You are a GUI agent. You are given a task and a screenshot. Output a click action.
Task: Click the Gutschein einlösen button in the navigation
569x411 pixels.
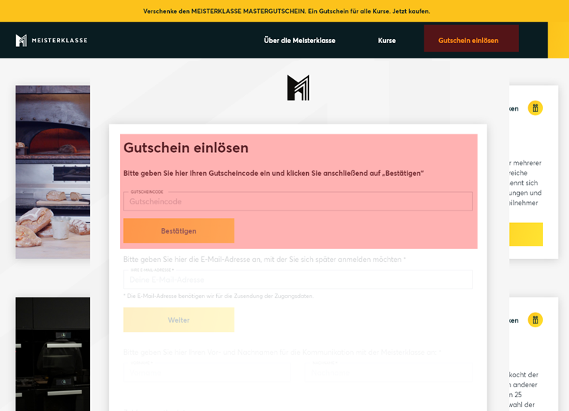471,38
